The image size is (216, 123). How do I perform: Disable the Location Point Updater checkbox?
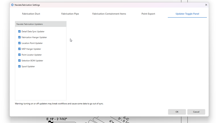(19, 43)
